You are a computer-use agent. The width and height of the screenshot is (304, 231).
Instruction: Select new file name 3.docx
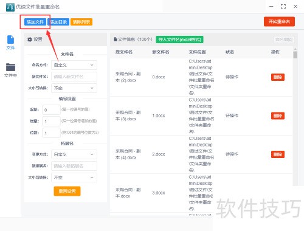click(159, 193)
